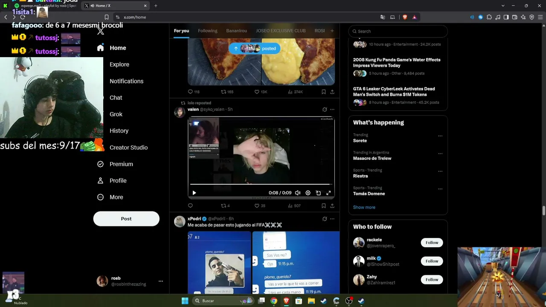Open the Bananirou timeline tab
Image resolution: width=546 pixels, height=307 pixels.
click(236, 31)
